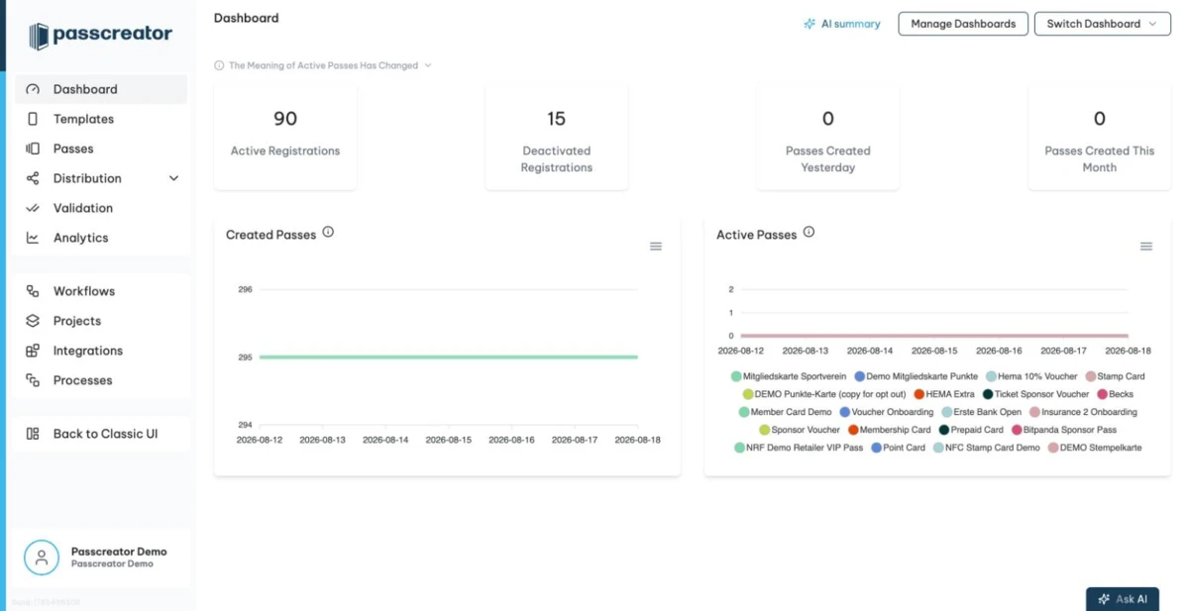Open the Active Passes chart hamburger menu
The height and width of the screenshot is (611, 1189).
click(x=1146, y=247)
